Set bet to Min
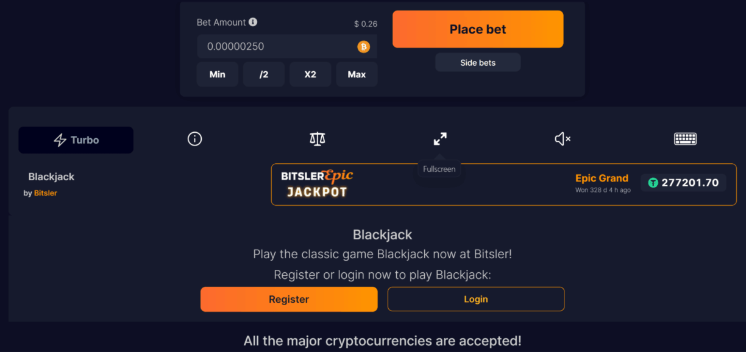Image resolution: width=746 pixels, height=352 pixels. click(x=218, y=74)
